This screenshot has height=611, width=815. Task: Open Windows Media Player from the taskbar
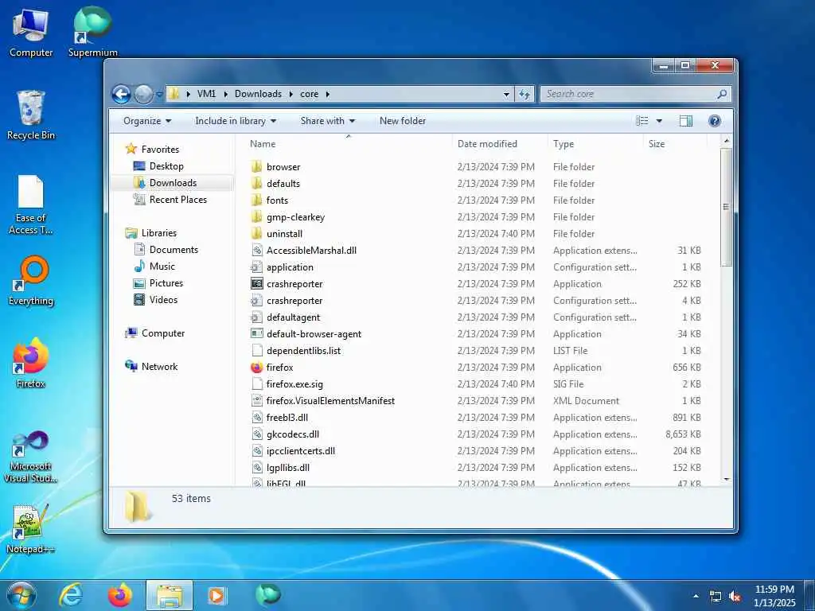point(216,595)
